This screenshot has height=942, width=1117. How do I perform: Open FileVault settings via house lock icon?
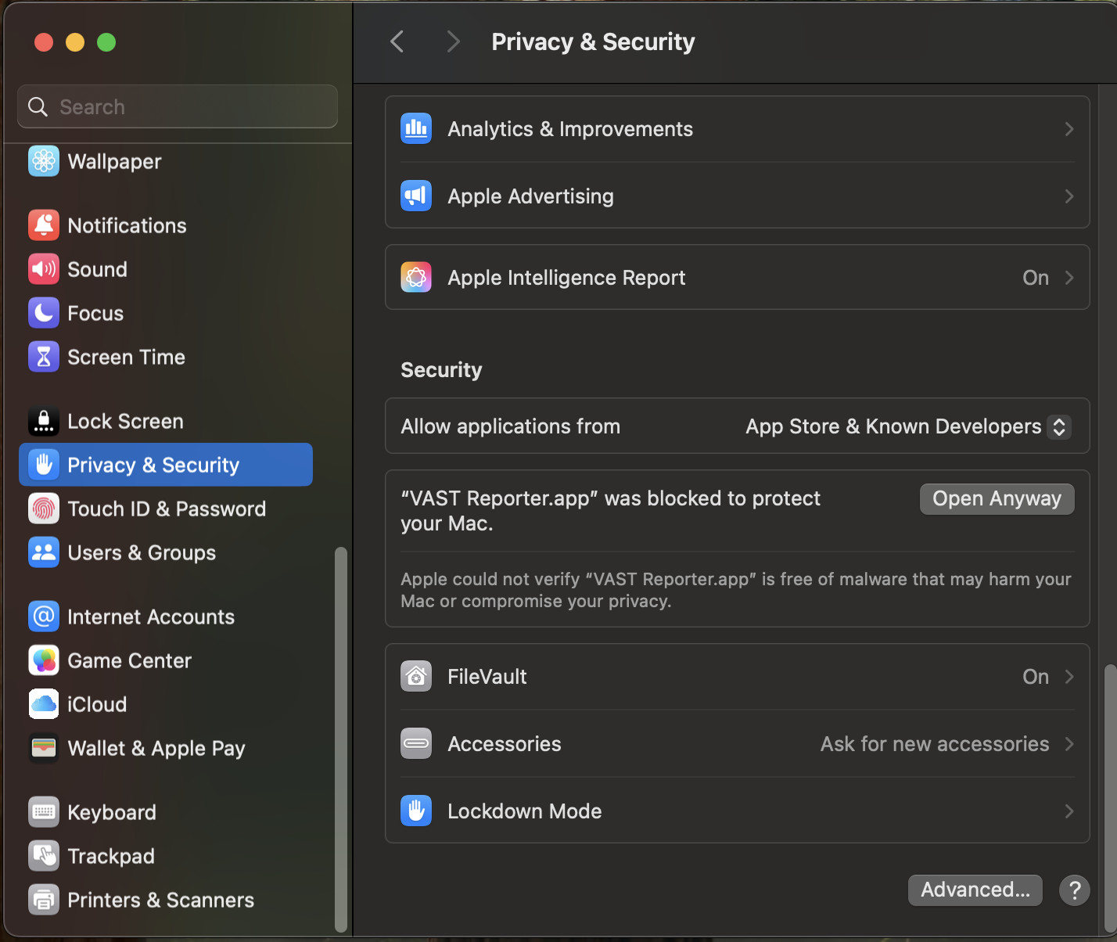416,676
